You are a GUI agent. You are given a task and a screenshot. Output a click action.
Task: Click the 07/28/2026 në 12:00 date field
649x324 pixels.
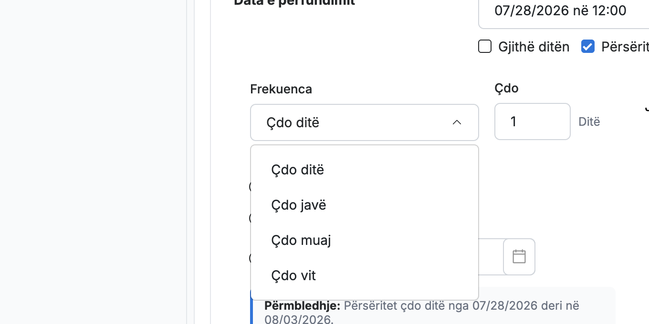[x=564, y=10]
